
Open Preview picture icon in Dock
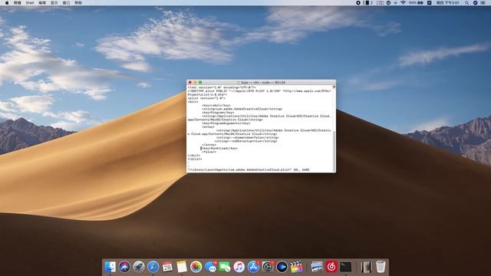point(317,267)
